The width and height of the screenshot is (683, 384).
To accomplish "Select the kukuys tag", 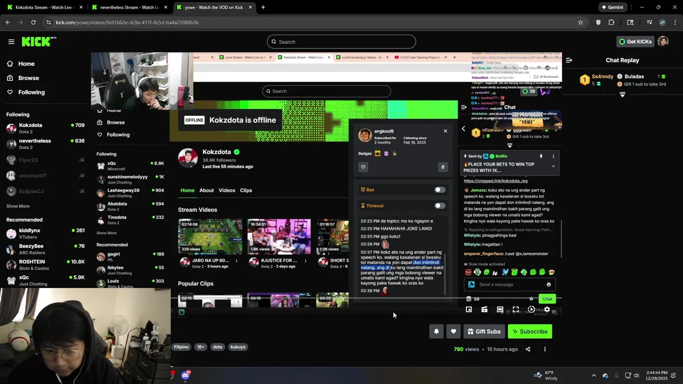I will [x=238, y=347].
